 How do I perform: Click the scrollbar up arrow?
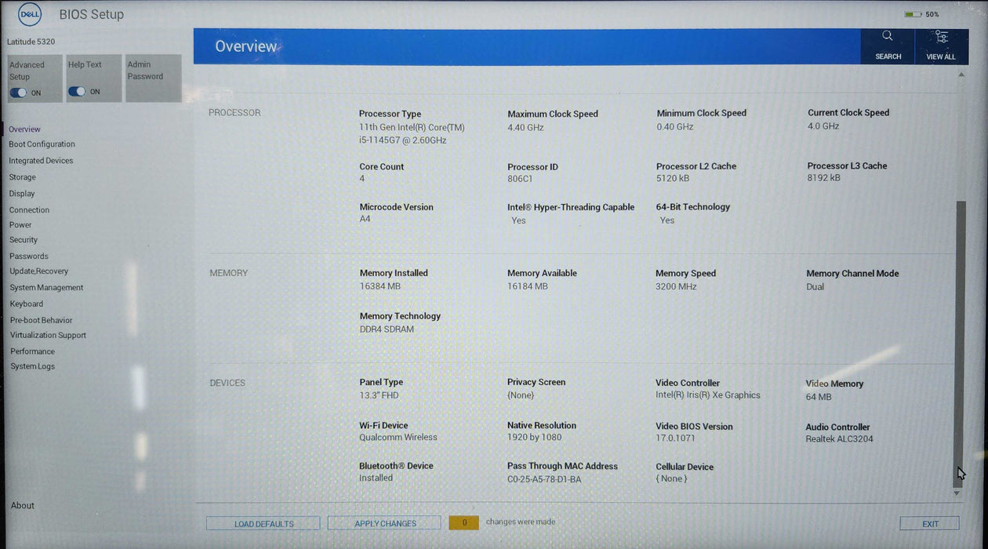coord(961,75)
